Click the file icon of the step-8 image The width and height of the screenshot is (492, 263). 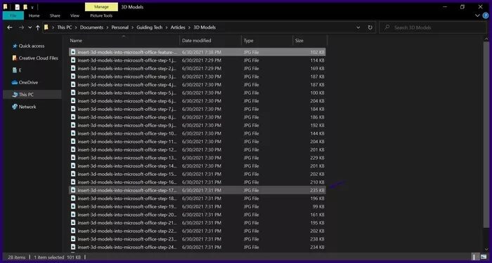73,117
